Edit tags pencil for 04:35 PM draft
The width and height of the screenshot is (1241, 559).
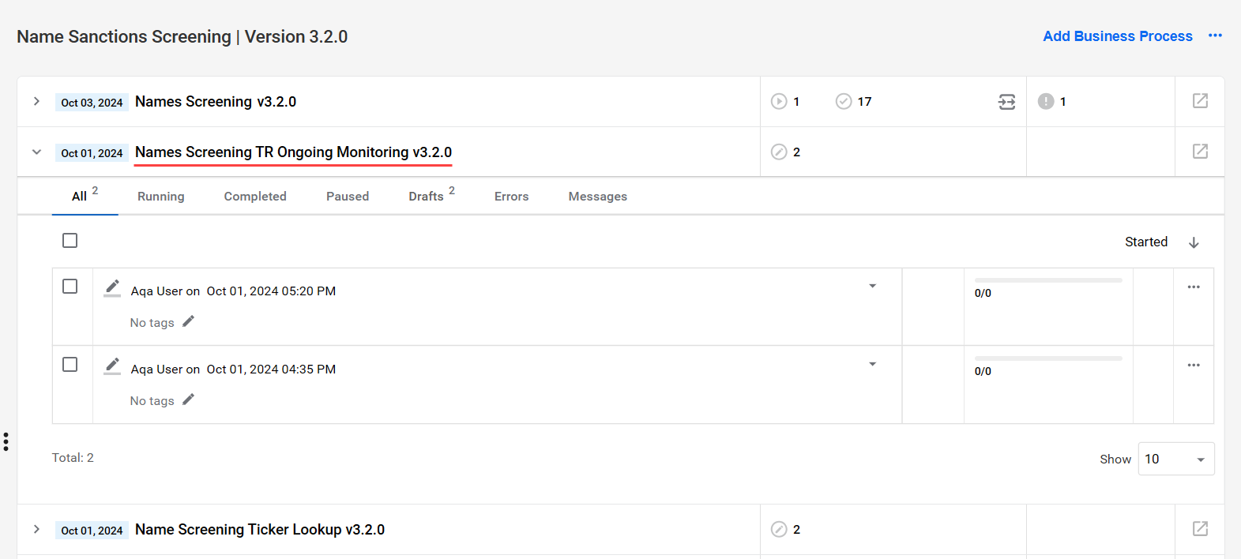(x=188, y=400)
